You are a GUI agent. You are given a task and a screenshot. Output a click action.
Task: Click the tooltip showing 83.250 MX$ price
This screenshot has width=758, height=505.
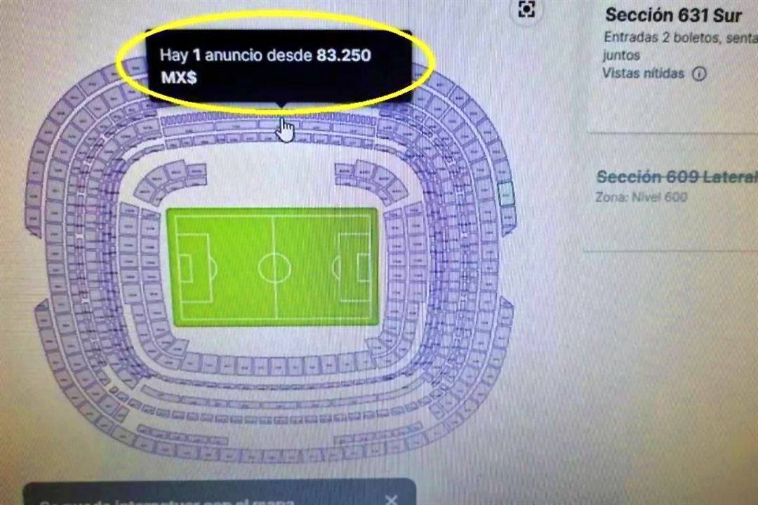[x=279, y=66]
